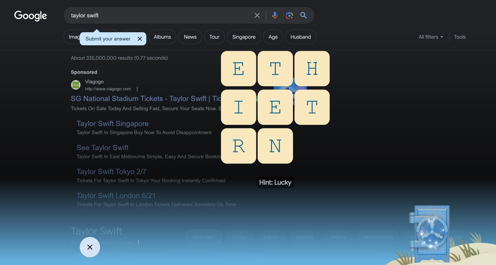The height and width of the screenshot is (265, 496).
Task: Open Google Lens image search
Action: point(289,16)
